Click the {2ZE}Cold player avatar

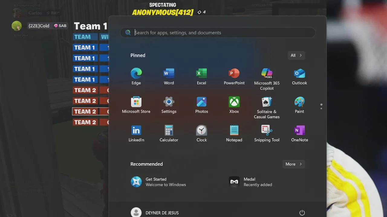pyautogui.click(x=17, y=26)
